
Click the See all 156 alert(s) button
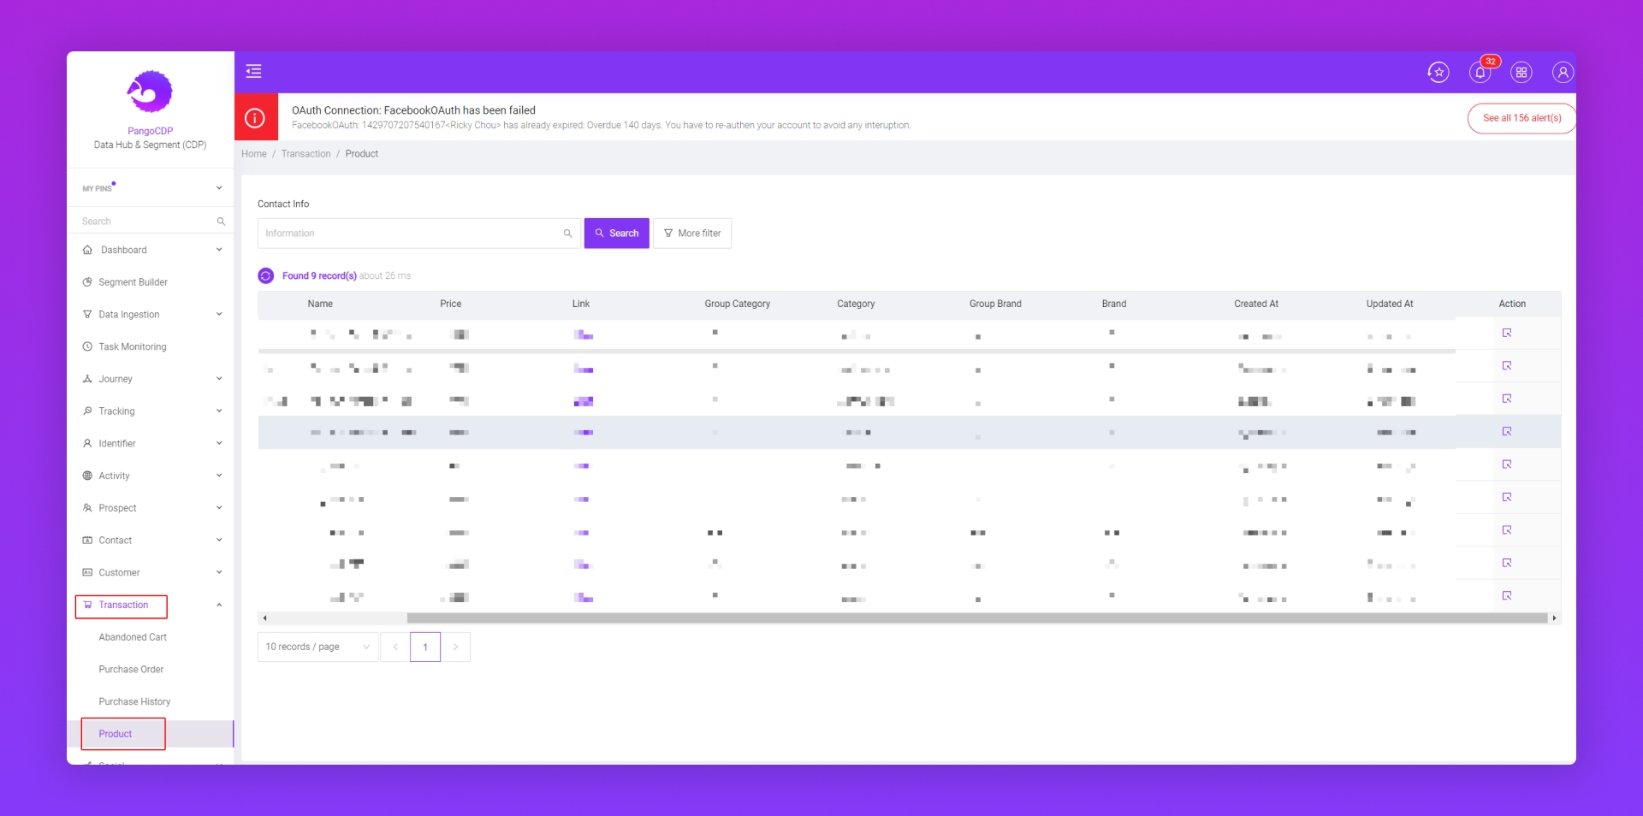pos(1521,118)
